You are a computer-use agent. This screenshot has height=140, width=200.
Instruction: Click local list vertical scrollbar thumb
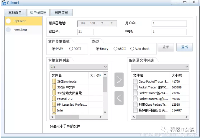pyautogui.click(x=105, y=84)
